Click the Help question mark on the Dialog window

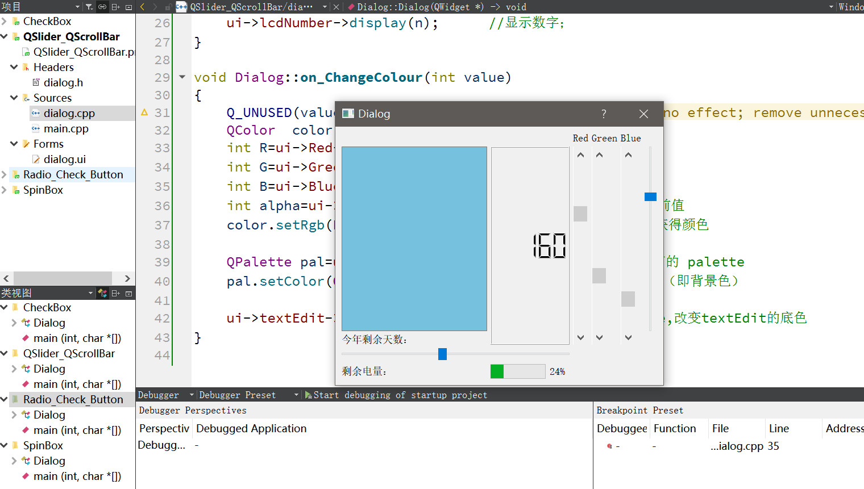coord(604,114)
